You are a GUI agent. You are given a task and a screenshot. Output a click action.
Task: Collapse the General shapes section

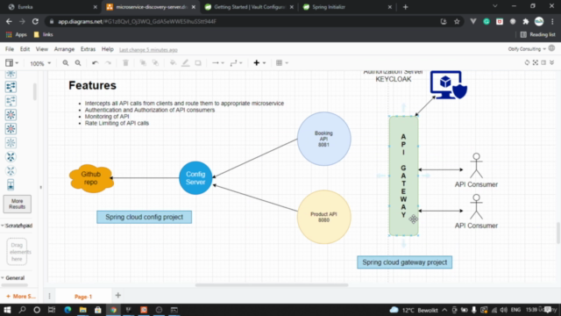[13, 278]
